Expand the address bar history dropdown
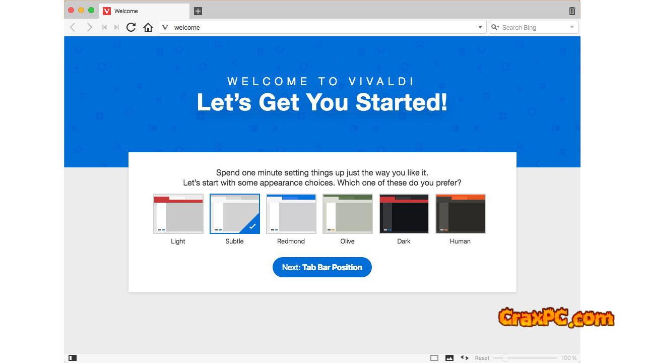645x363 pixels. pos(480,27)
